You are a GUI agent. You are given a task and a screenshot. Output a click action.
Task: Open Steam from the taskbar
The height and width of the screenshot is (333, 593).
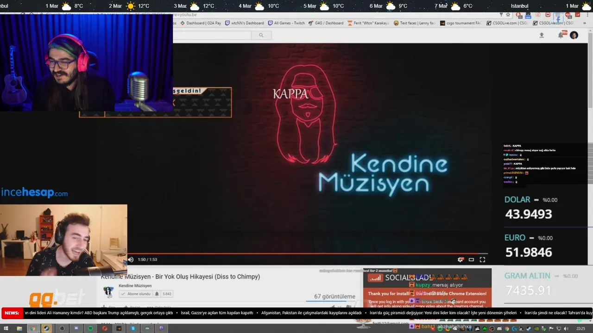(x=47, y=328)
